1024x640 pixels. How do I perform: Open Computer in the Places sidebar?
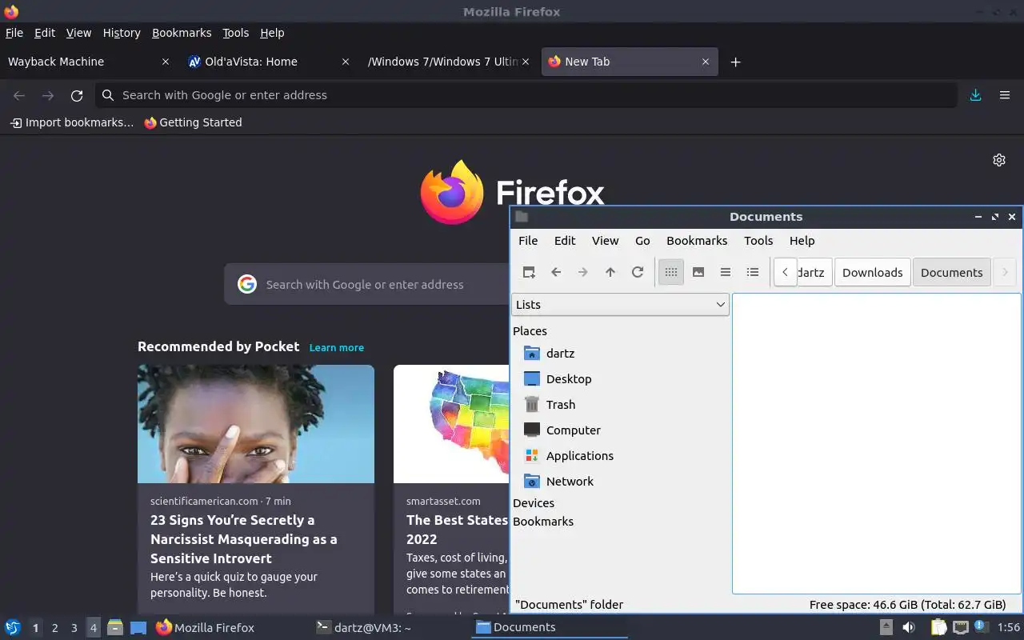pyautogui.click(x=573, y=430)
